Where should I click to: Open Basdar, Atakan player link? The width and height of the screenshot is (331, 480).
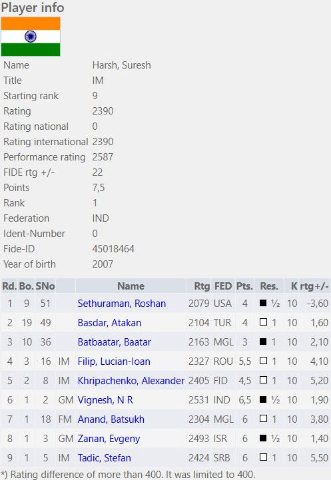(x=109, y=323)
